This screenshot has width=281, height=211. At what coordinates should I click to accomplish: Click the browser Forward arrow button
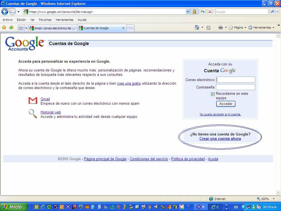click(12, 12)
